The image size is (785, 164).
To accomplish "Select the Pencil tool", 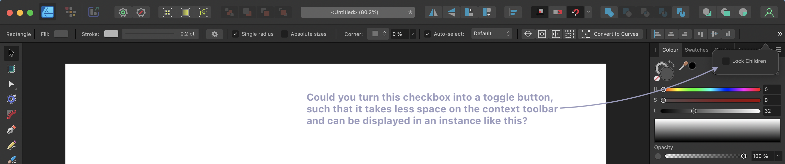I will pyautogui.click(x=11, y=145).
